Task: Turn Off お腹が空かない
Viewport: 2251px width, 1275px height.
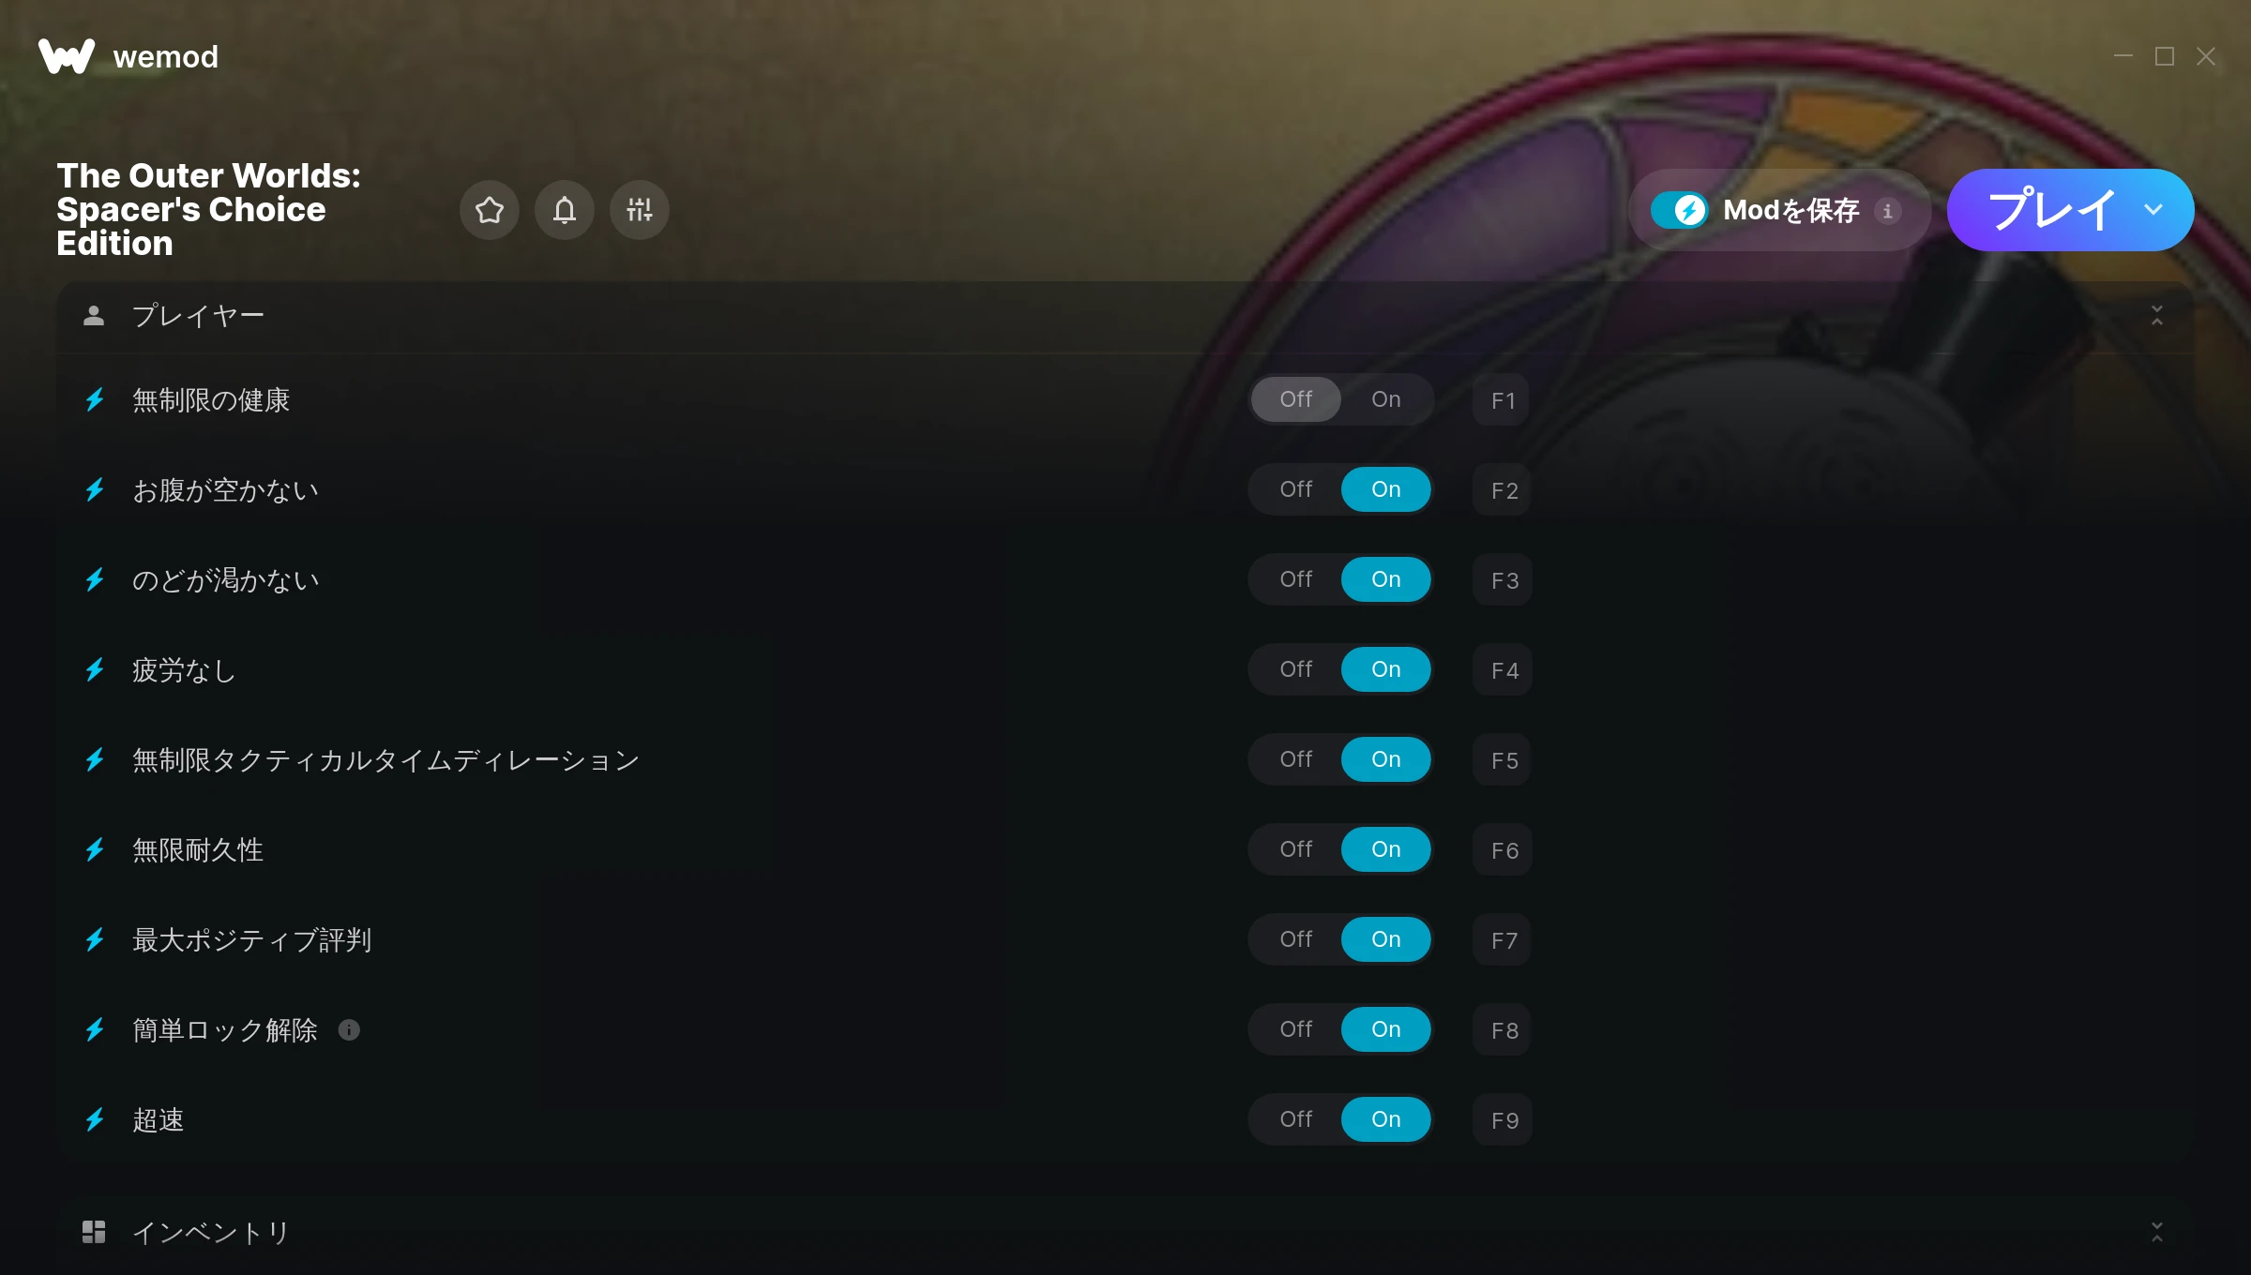Action: pos(1296,489)
